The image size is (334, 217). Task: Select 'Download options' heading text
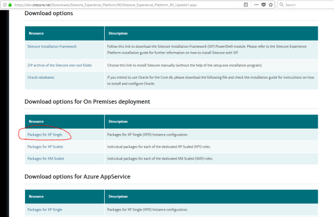tap(49, 13)
